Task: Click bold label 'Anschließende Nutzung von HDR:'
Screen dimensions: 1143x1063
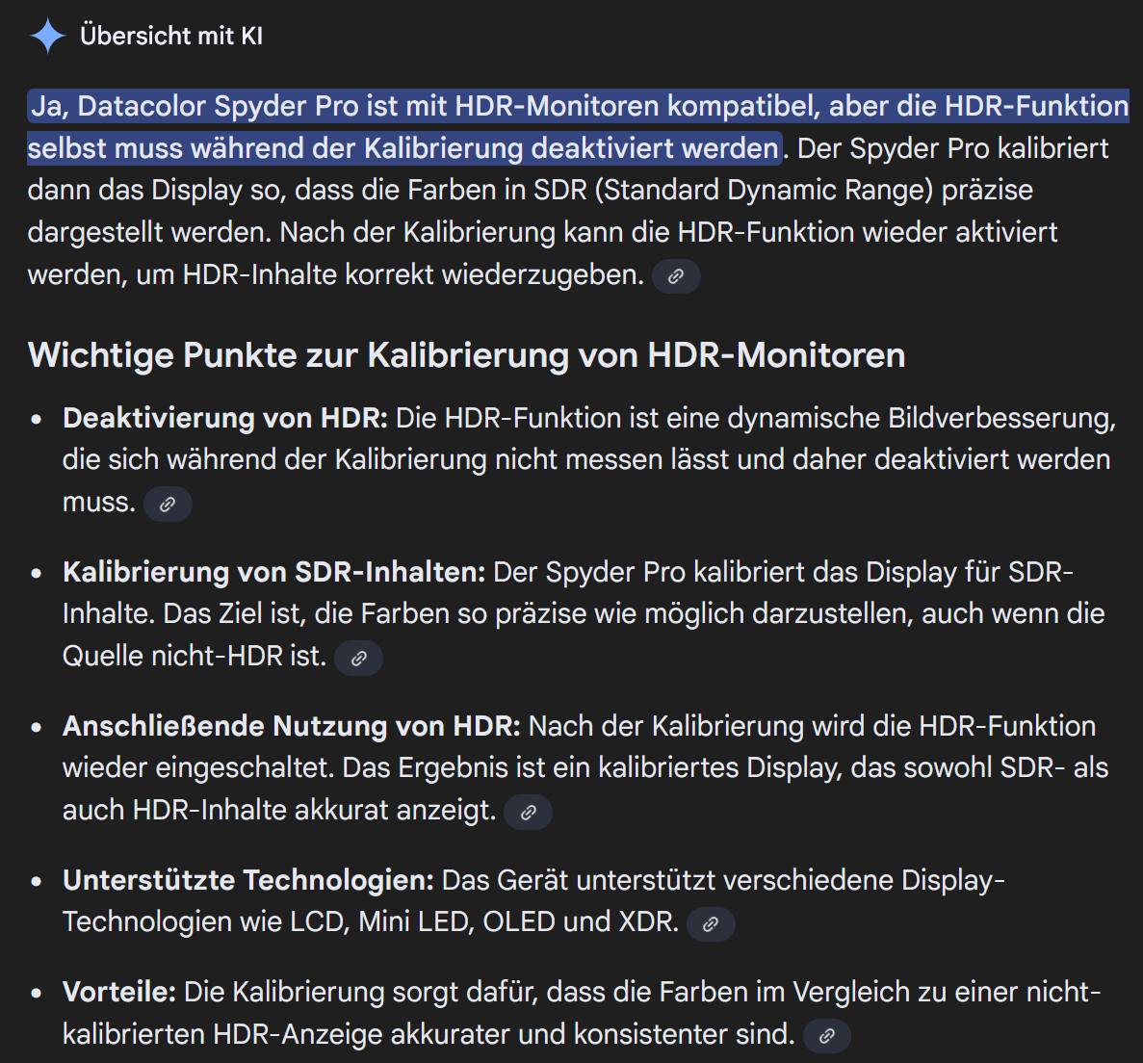Action: [292, 726]
